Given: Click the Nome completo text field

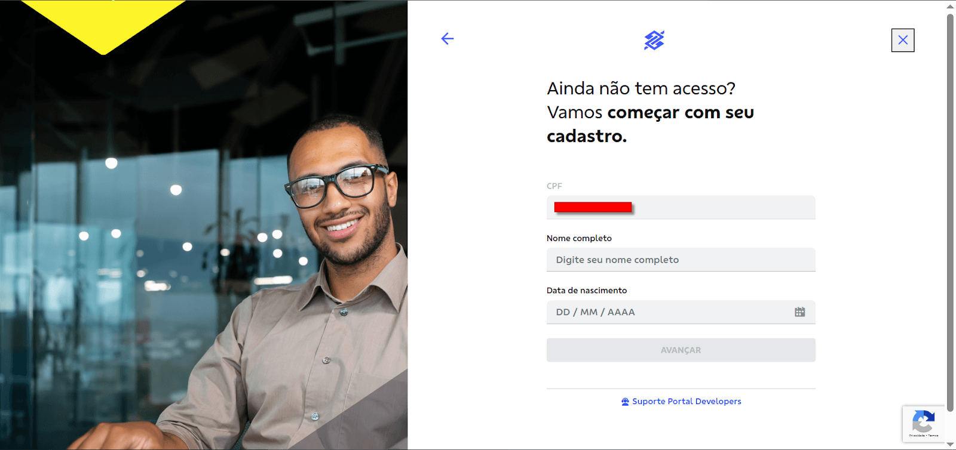Looking at the screenshot, I should (681, 260).
